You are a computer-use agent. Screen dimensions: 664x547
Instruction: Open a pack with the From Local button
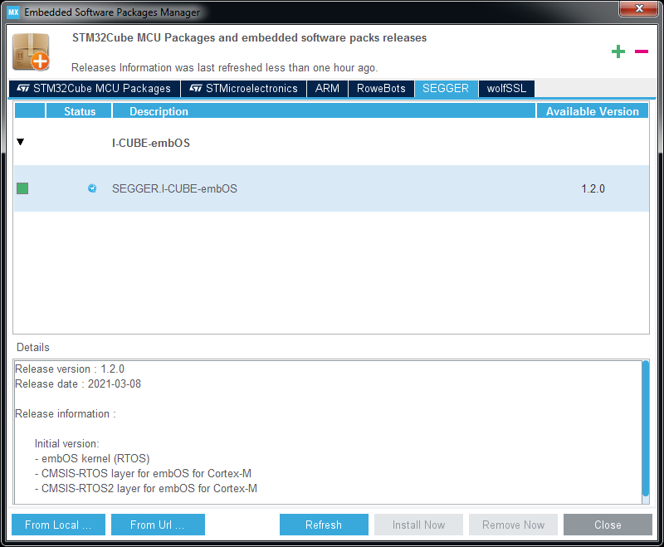(x=57, y=525)
